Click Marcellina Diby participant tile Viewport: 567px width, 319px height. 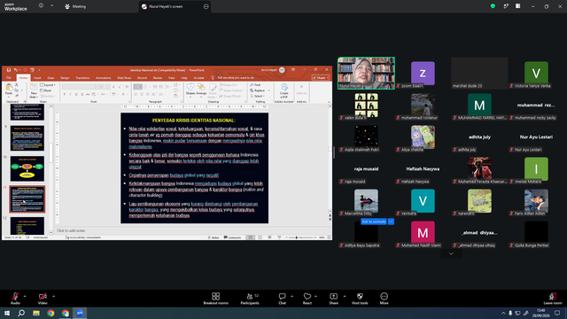pos(366,201)
